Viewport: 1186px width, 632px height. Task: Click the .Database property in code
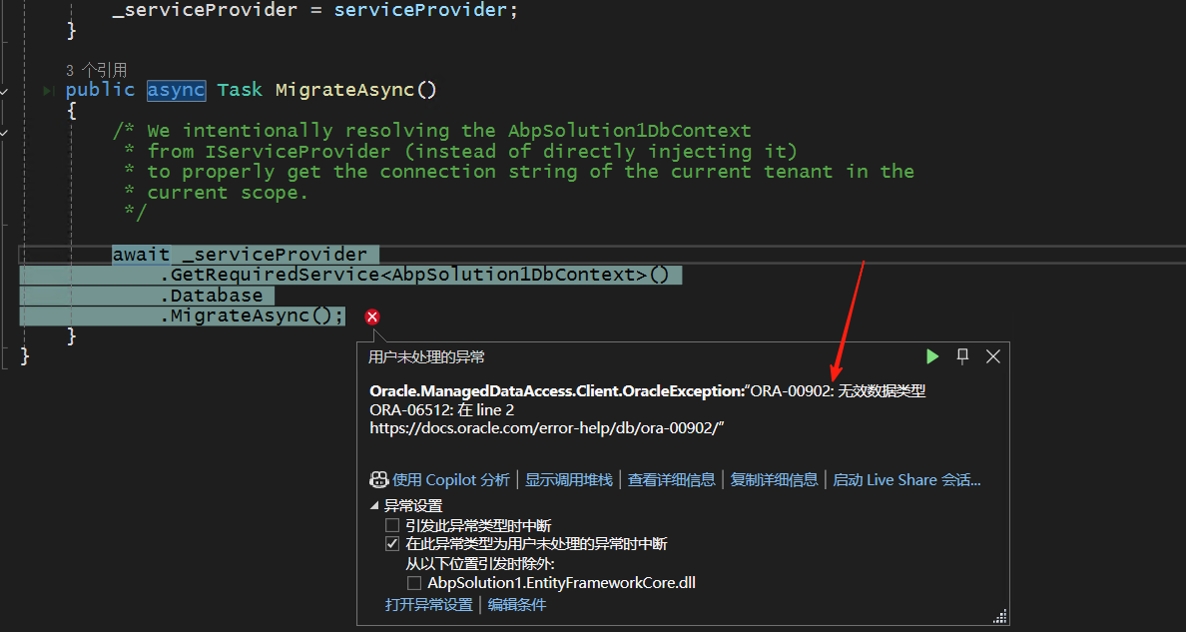[x=212, y=296]
